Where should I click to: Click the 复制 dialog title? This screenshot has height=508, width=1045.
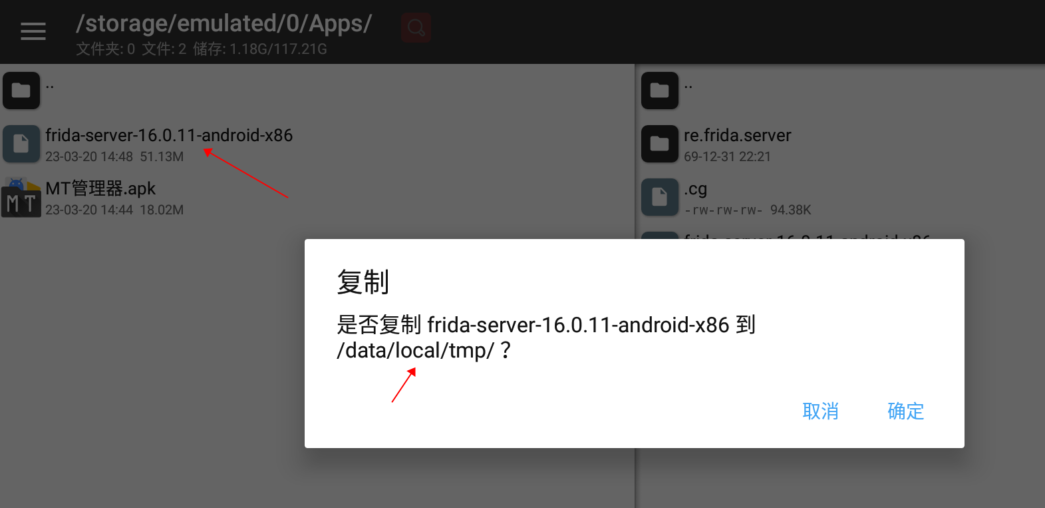point(363,282)
